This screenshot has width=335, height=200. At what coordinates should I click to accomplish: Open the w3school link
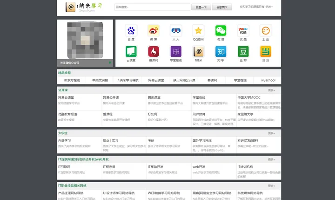268,80
